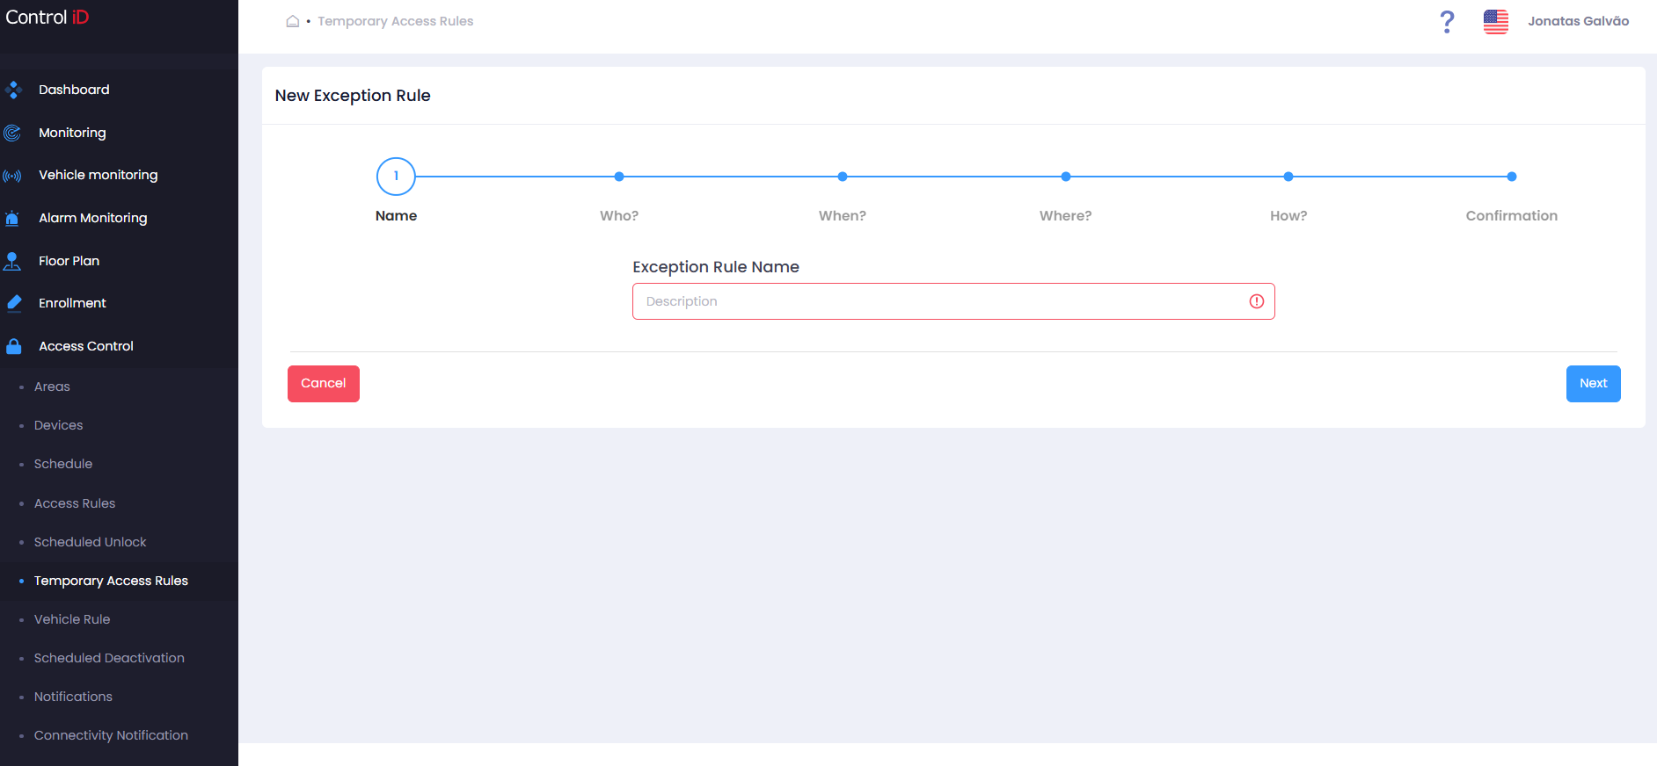Select the Vehicle monitoring signal icon
The image size is (1657, 766).
click(12, 176)
